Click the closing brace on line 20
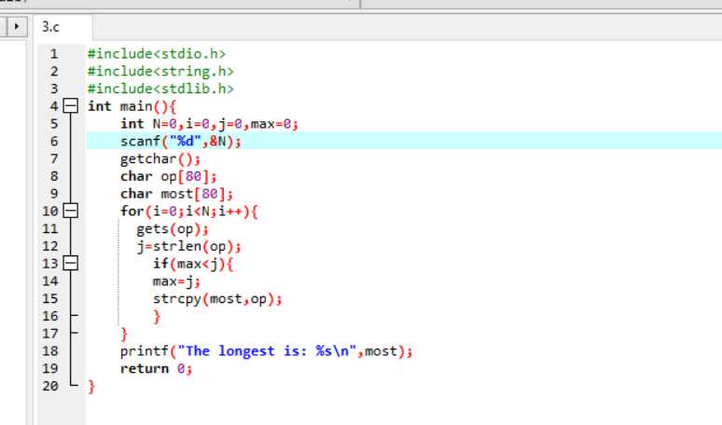Image resolution: width=722 pixels, height=425 pixels. (91, 387)
